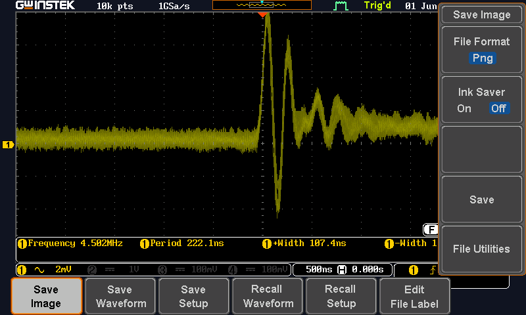Open File Utilities

tap(482, 249)
